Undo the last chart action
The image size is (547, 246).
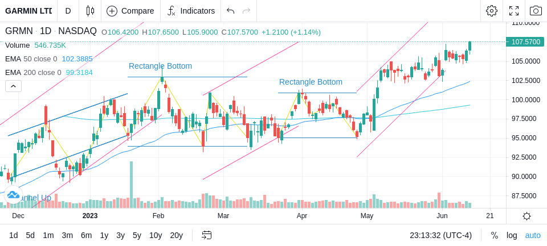pyautogui.click(x=230, y=11)
